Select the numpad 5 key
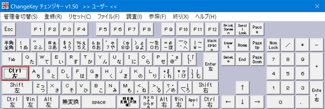The image size is (325, 109). point(288,73)
